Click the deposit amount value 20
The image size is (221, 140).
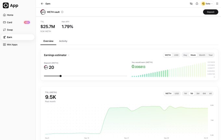coord(51,67)
